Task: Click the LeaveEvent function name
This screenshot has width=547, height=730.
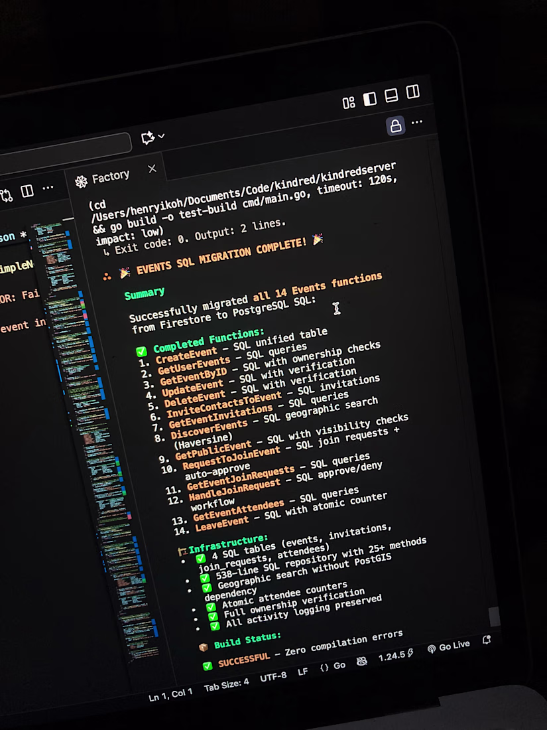Action: pos(221,524)
